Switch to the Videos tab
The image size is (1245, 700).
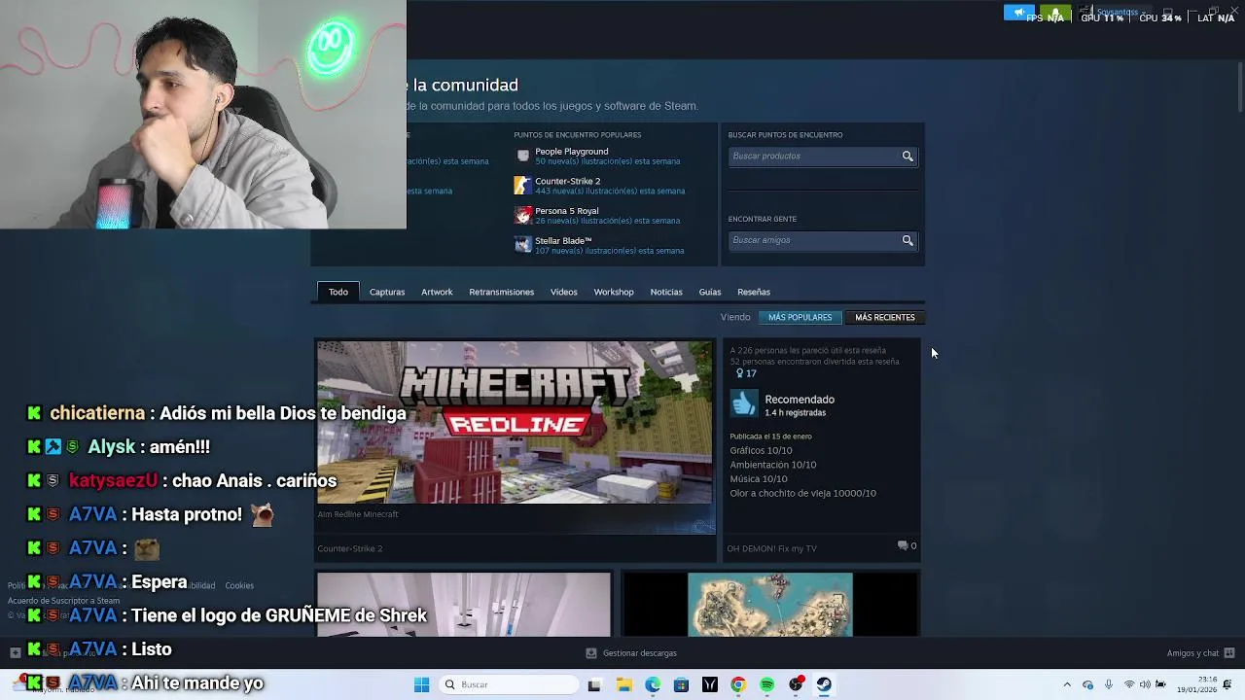pyautogui.click(x=564, y=292)
